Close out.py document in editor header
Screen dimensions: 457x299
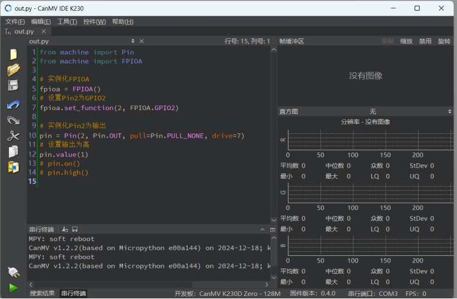click(x=142, y=41)
